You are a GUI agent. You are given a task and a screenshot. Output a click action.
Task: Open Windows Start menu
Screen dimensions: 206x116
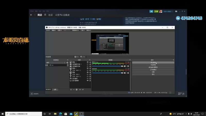(3, 114)
